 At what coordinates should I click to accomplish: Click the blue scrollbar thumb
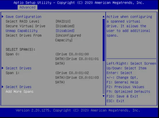tap(104, 40)
